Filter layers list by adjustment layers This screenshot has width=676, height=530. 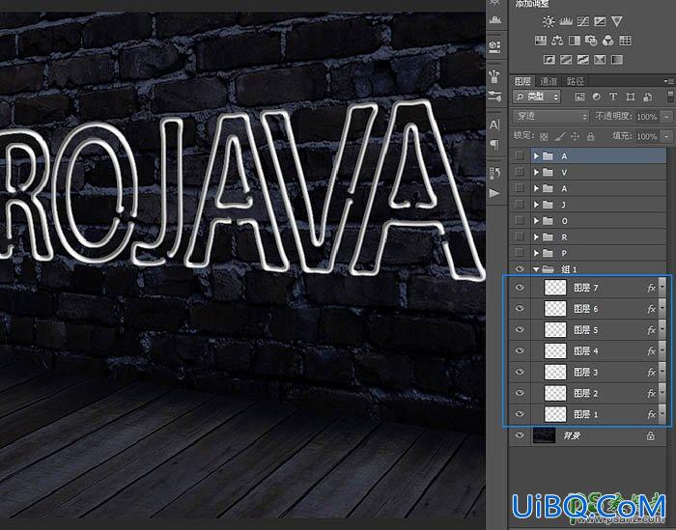(x=596, y=97)
